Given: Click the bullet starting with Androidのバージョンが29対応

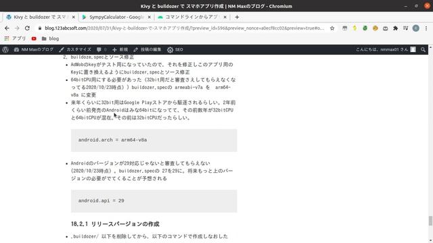Looking at the screenshot, I should pyautogui.click(x=152, y=171).
